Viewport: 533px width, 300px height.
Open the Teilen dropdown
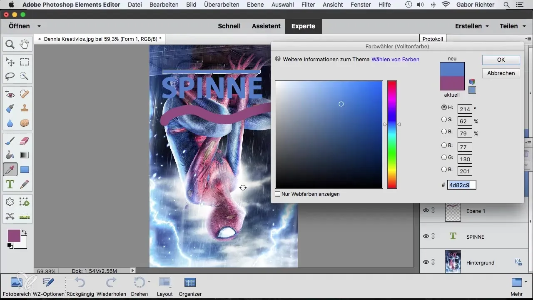point(514,26)
